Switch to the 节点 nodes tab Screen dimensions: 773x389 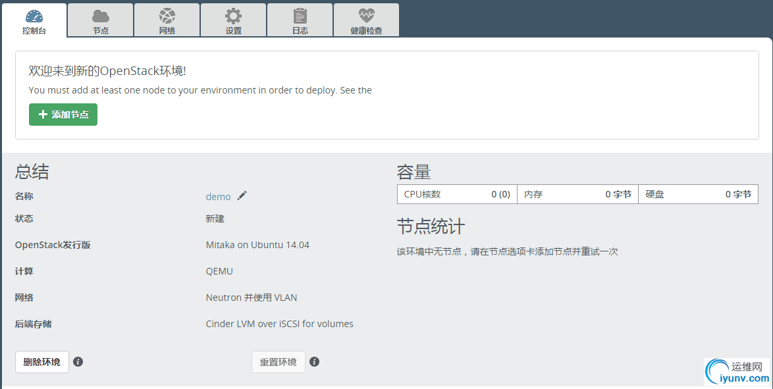101,20
